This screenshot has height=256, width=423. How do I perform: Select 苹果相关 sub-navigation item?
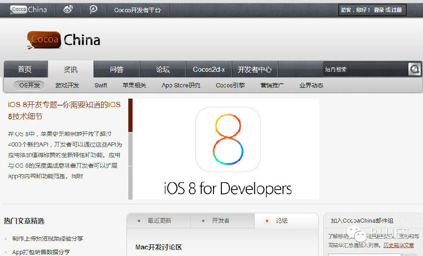coord(134,85)
